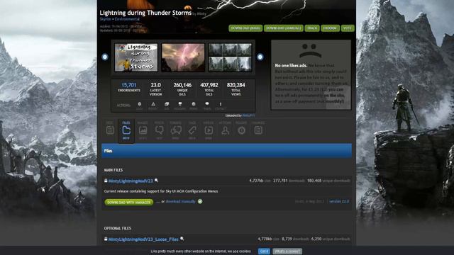Click the speech bubble Track action icon

coord(207,104)
